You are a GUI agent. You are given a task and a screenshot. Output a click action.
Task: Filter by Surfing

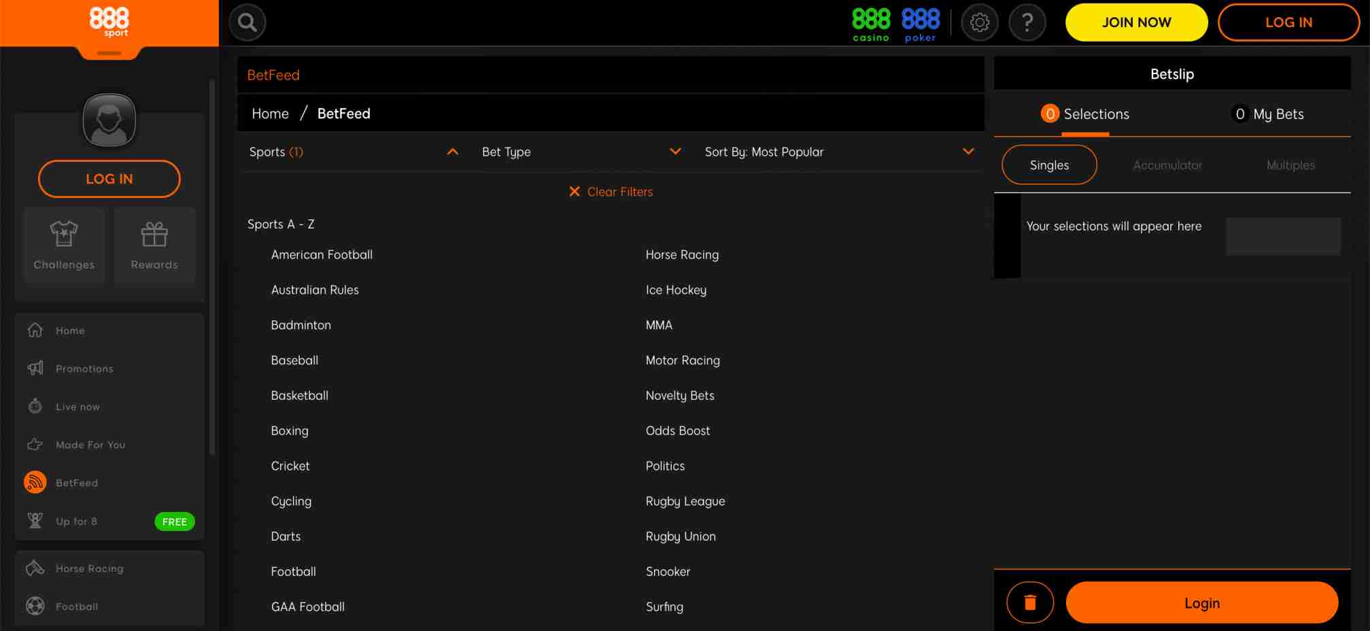pos(664,607)
